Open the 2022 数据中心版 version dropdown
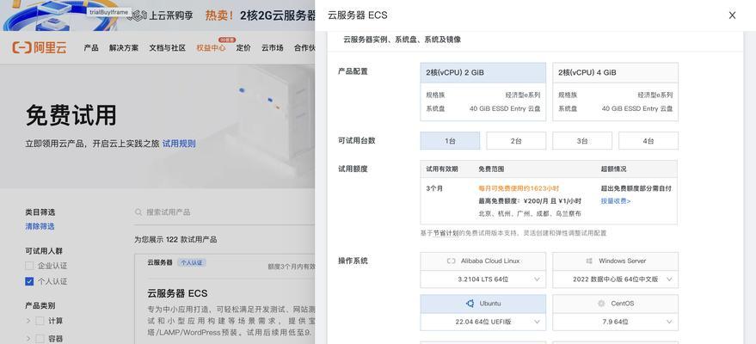The height and width of the screenshot is (344, 756). click(615, 279)
